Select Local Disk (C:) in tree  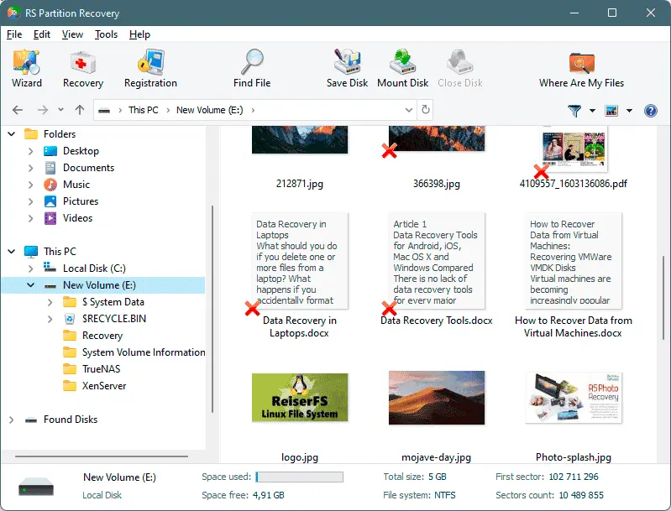pos(94,269)
